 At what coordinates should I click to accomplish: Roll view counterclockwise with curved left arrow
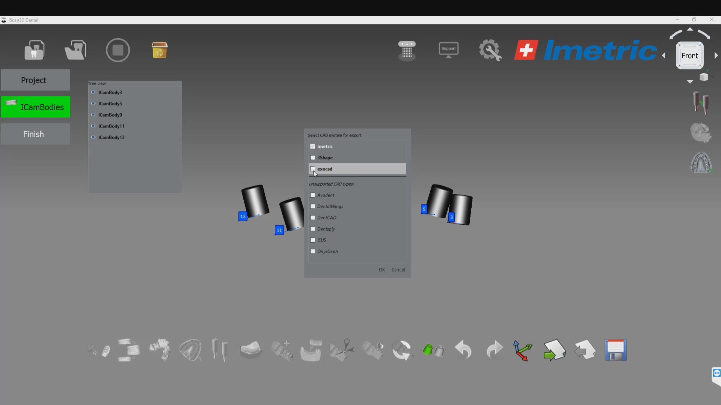[676, 34]
